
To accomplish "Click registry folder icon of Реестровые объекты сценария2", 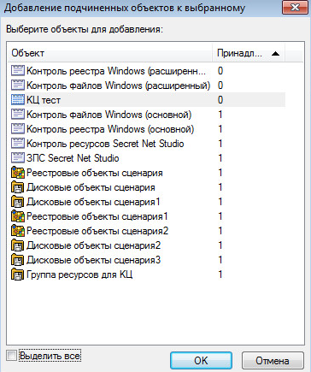I will (x=18, y=231).
